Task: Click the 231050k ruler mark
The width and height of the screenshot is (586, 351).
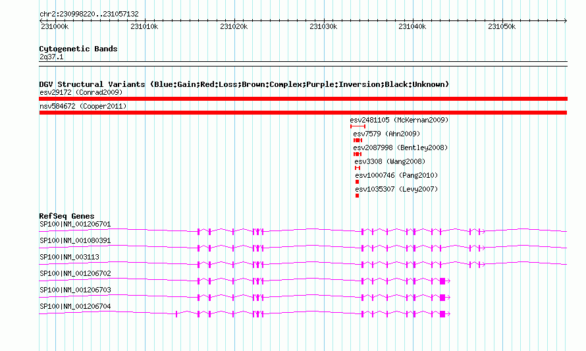Action: tap(502, 26)
